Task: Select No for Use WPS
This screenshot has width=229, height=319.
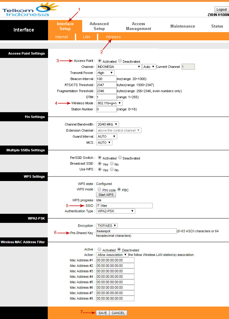Action: point(112,169)
